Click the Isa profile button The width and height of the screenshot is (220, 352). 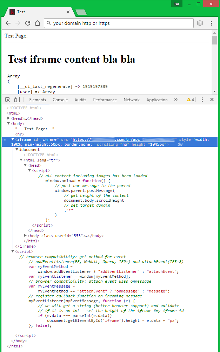[177, 4]
